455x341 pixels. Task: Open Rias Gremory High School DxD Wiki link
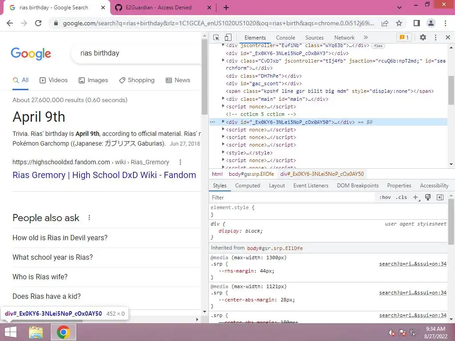coord(104,175)
